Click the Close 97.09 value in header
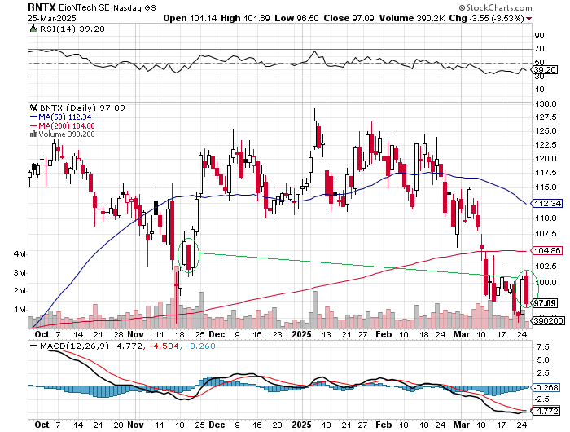Viewport: 570px width, 432px height. 349,18
